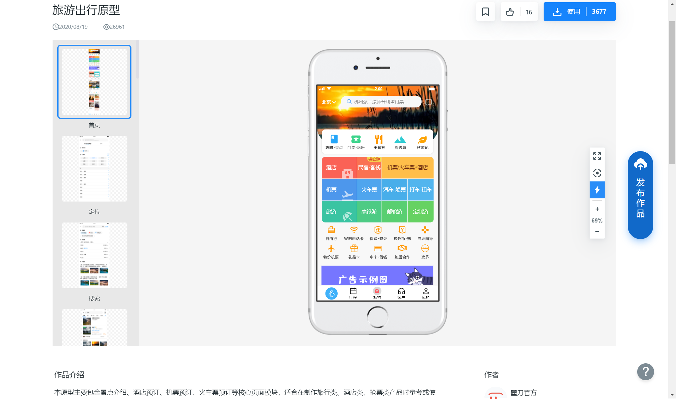Select the 搜索 page thumbnail
This screenshot has height=399, width=676.
click(x=94, y=255)
